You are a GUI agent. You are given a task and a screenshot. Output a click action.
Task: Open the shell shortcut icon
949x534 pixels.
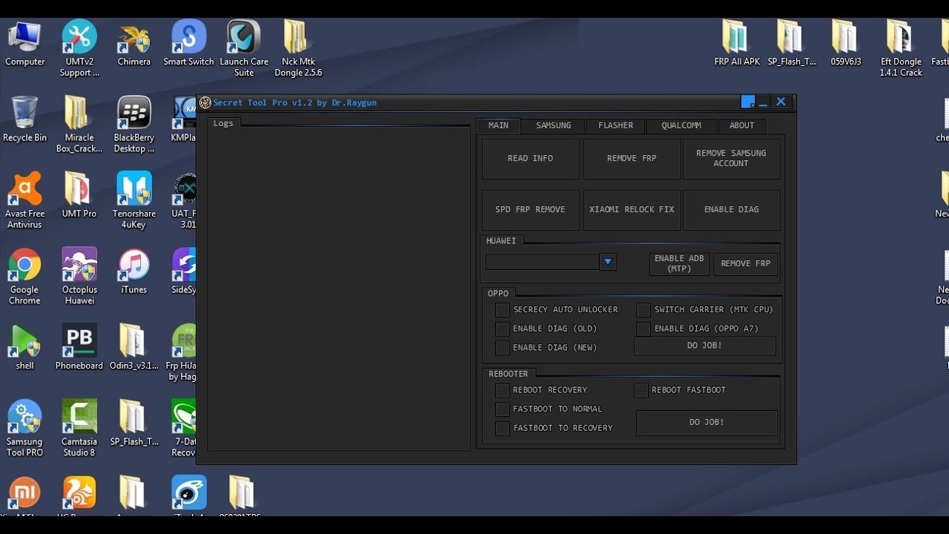(x=24, y=347)
